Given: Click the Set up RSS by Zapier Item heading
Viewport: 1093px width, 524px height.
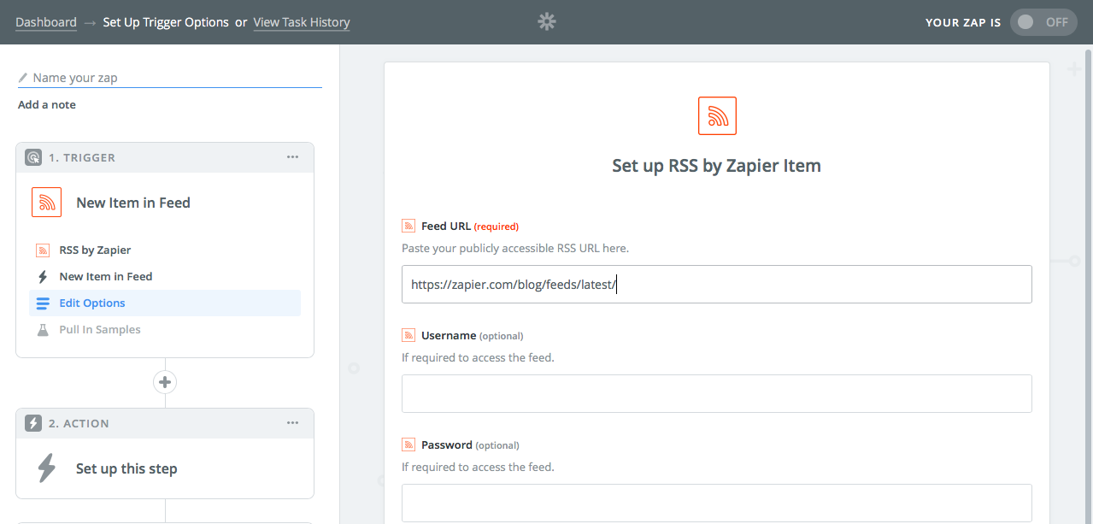Looking at the screenshot, I should [717, 166].
